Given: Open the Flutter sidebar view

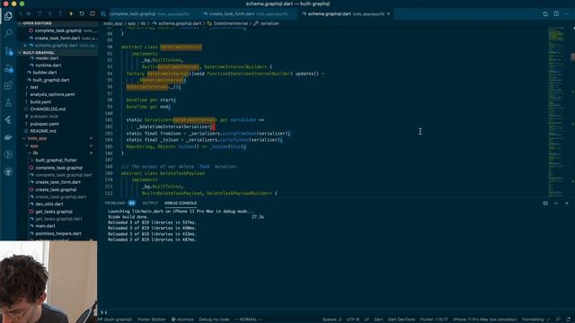Looking at the screenshot, I should [x=8, y=119].
